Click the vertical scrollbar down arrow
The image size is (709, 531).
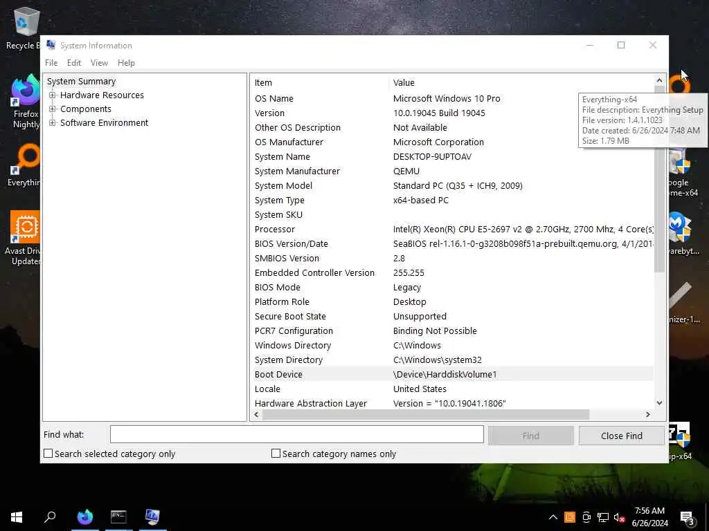(659, 403)
